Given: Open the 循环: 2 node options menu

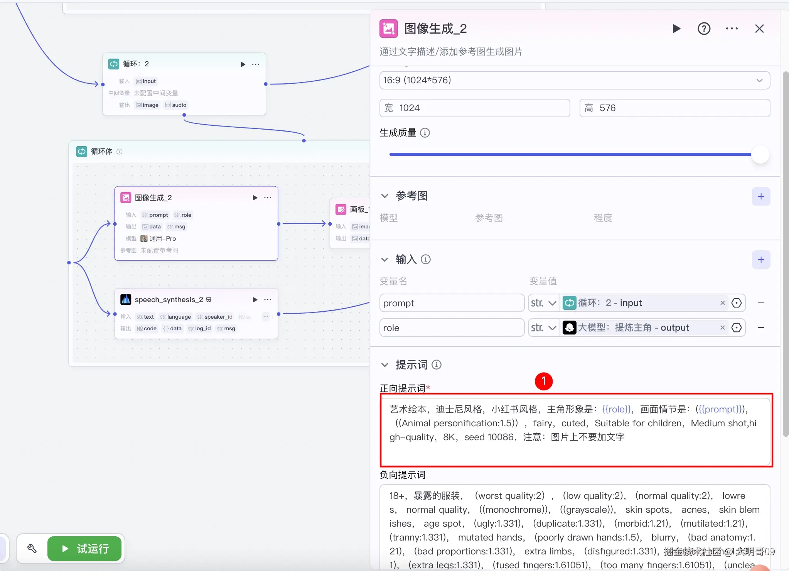Looking at the screenshot, I should (256, 64).
